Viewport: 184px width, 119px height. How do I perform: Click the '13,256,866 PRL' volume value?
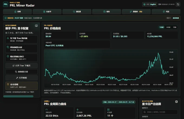pos(155,37)
